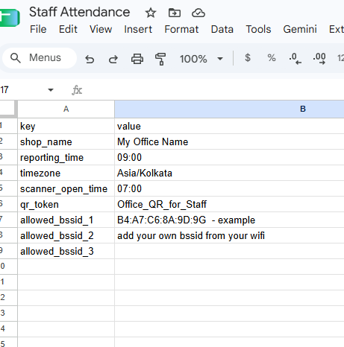Select the paint format tool
The image size is (344, 347).
(x=160, y=59)
